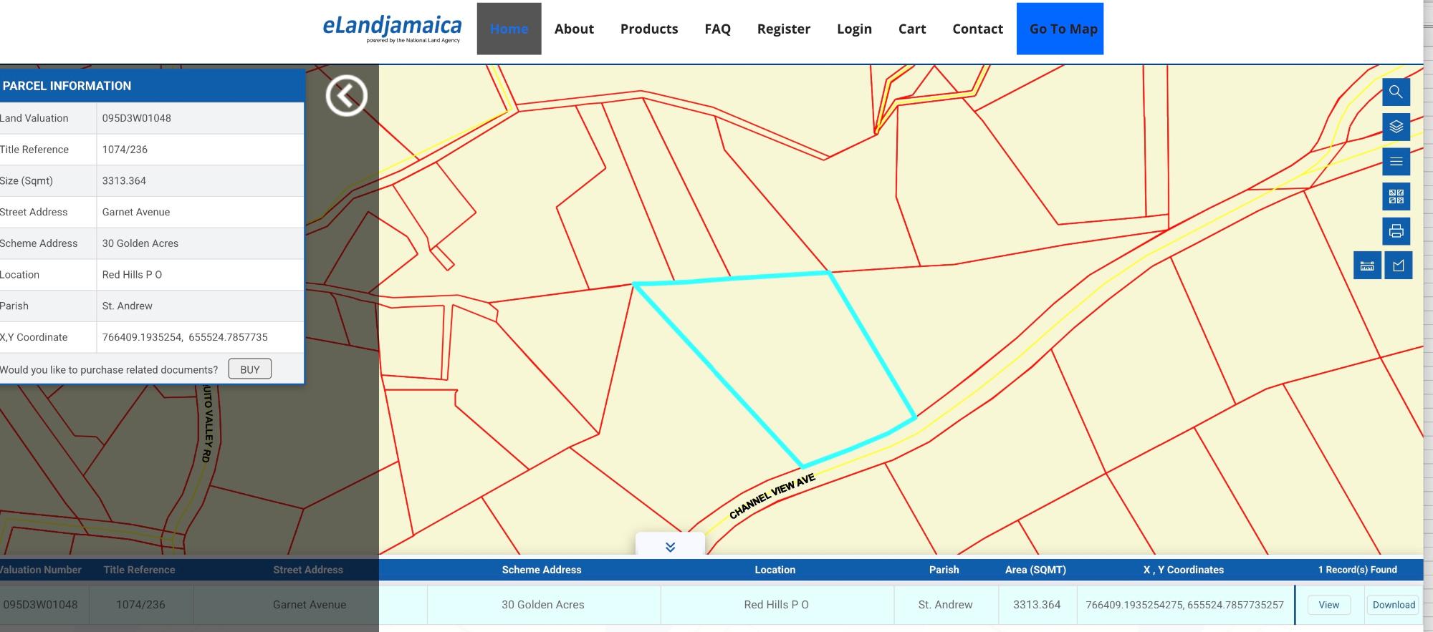Open the Products menu
1433x632 pixels.
pyautogui.click(x=649, y=29)
